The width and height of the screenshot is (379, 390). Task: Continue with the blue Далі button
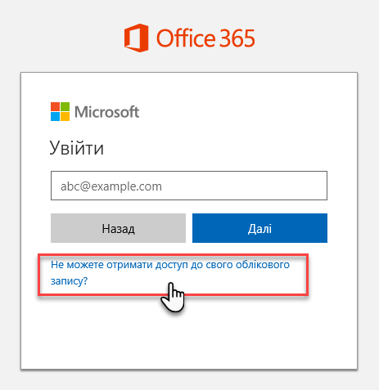(259, 228)
